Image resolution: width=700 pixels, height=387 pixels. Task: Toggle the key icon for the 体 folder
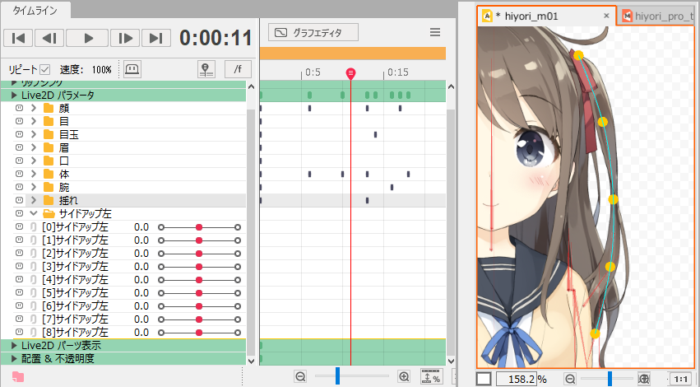coord(19,175)
